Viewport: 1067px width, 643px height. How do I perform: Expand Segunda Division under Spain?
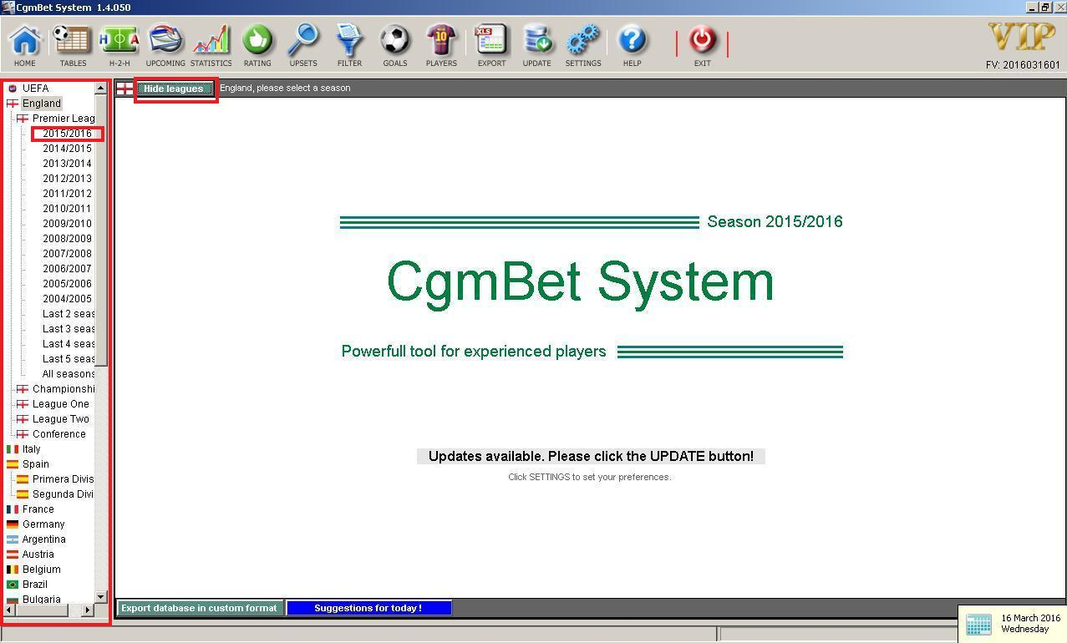(63, 494)
